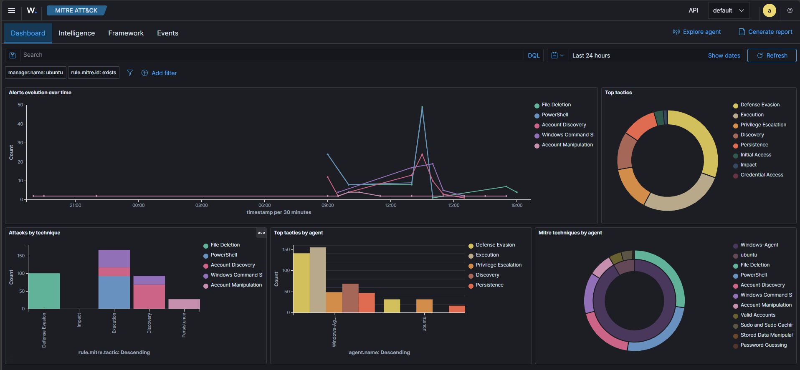800x370 pixels.
Task: Toggle Account Manipulation in Alerts evolution legend
Action: coord(567,145)
